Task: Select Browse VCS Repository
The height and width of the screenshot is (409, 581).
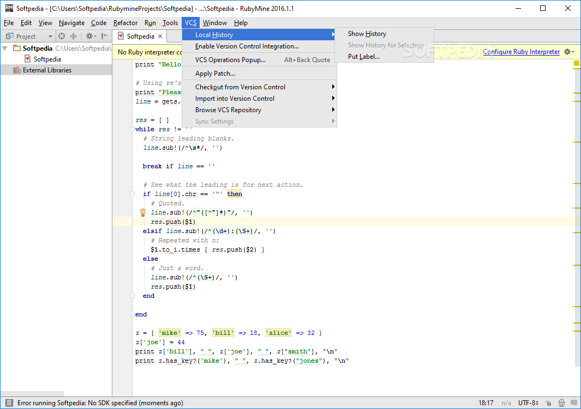Action: point(259,110)
